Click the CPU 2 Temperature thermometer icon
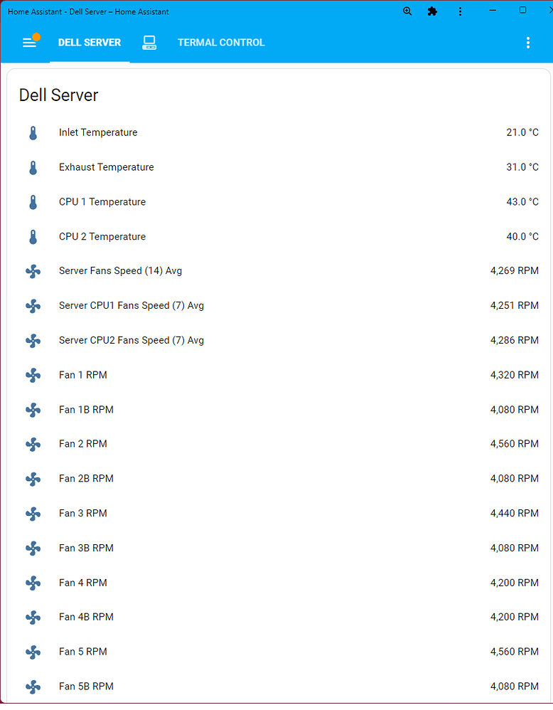 [x=33, y=236]
